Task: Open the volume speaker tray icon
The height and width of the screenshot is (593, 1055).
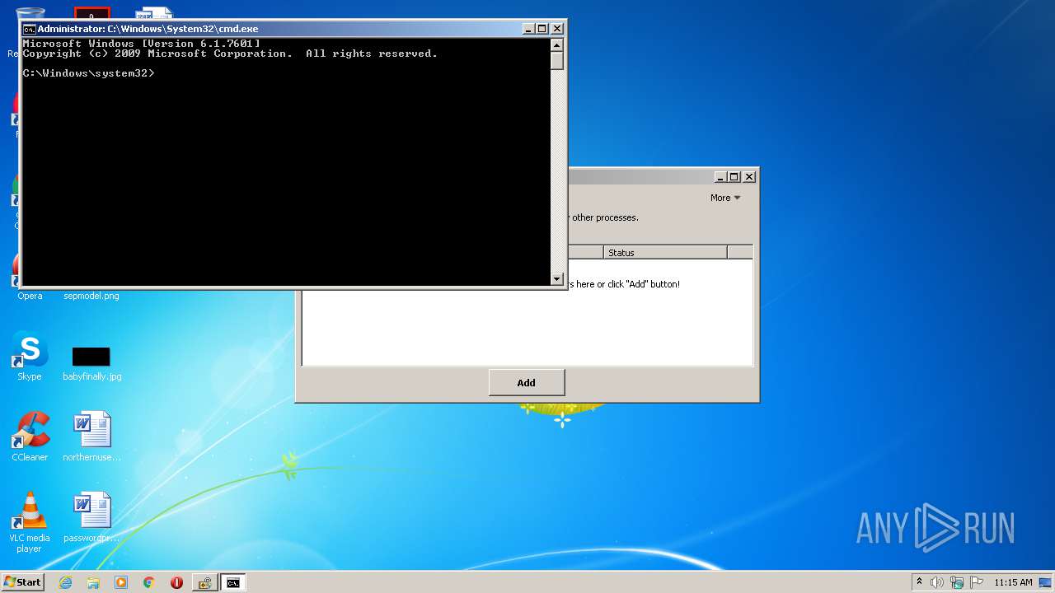Action: click(937, 582)
